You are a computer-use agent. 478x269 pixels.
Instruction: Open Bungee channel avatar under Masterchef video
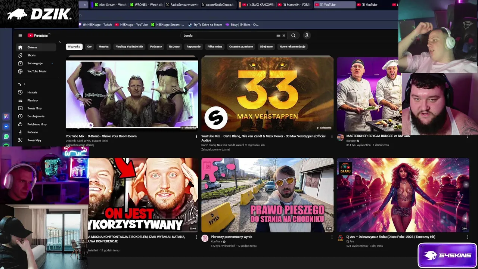pyautogui.click(x=340, y=137)
